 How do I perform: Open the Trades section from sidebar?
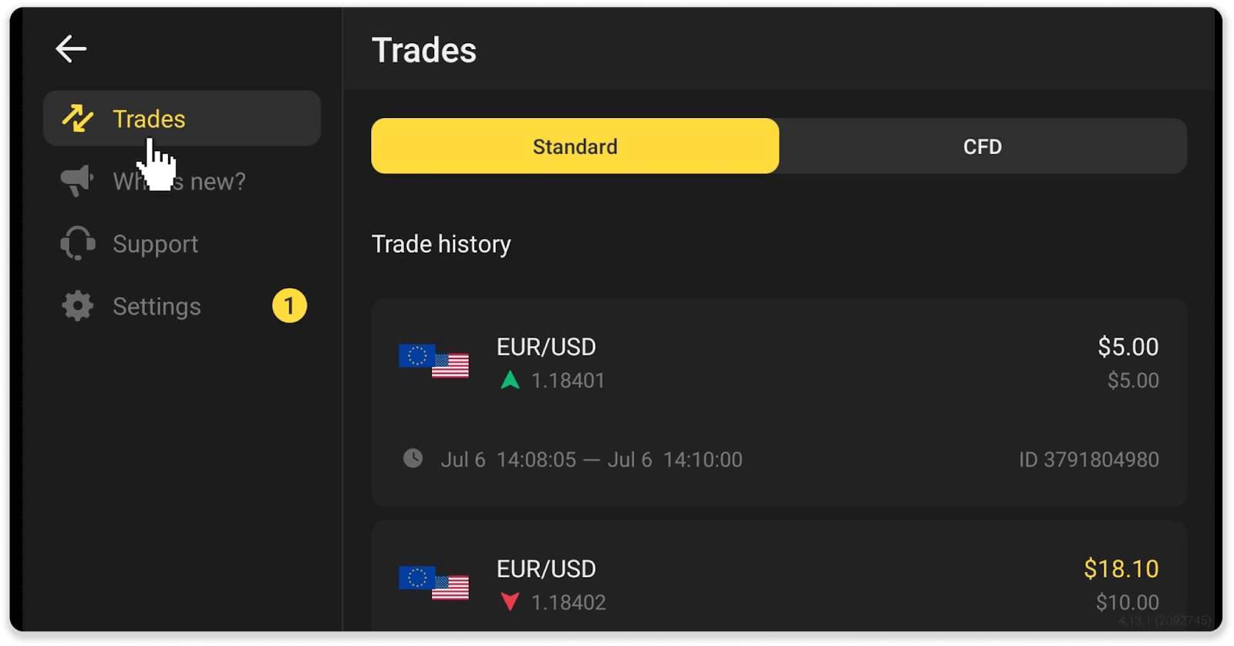(148, 118)
